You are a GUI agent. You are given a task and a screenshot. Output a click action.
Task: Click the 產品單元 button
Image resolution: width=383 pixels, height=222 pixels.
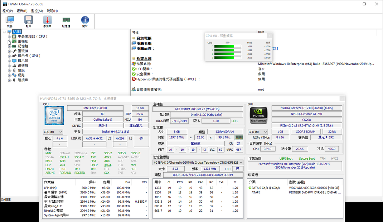[x=136, y=125]
